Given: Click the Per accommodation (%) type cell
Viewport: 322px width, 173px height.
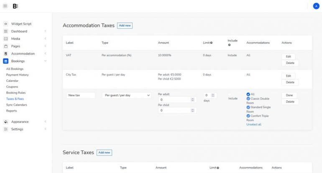Looking at the screenshot, I should point(116,55).
